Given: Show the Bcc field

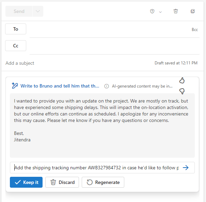Looking at the screenshot, I should (195, 30).
